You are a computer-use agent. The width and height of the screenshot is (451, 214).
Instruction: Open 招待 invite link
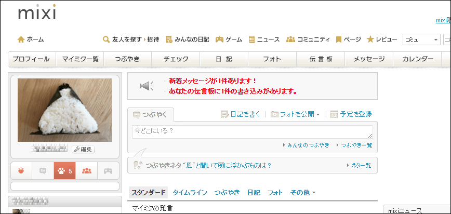point(153,39)
